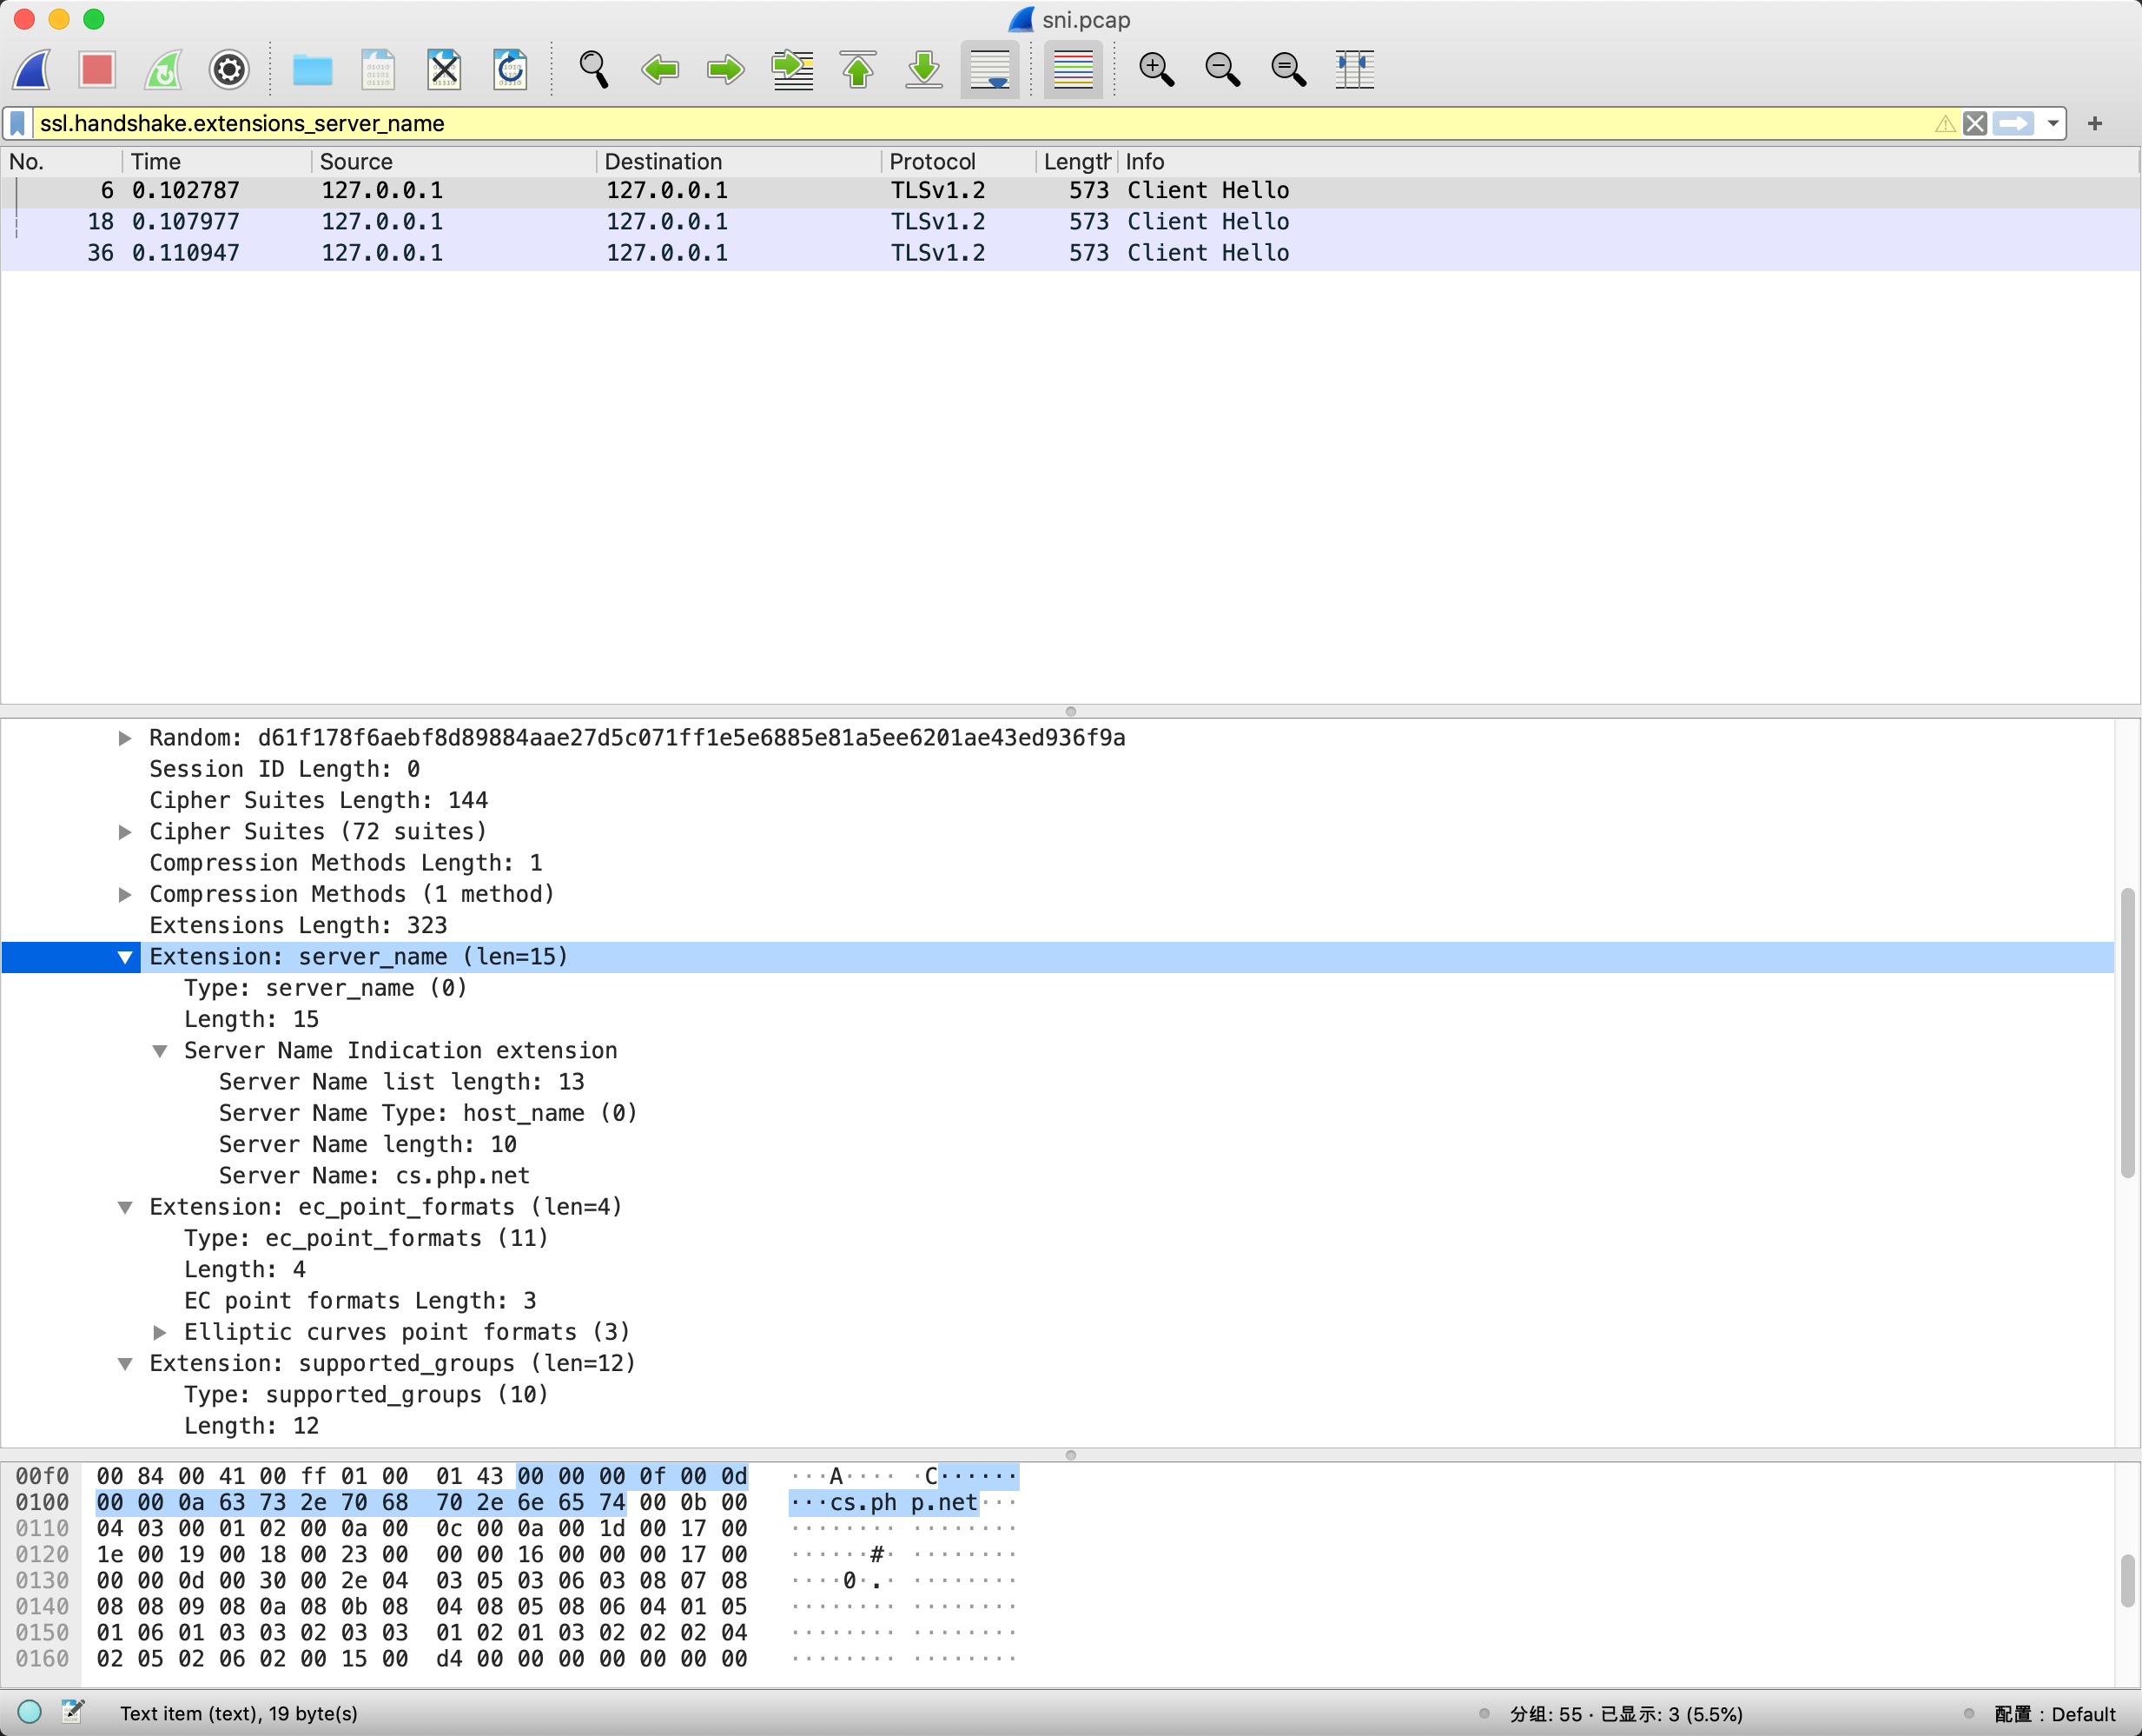Zoom in on packet text
2142x1736 pixels.
(1156, 69)
